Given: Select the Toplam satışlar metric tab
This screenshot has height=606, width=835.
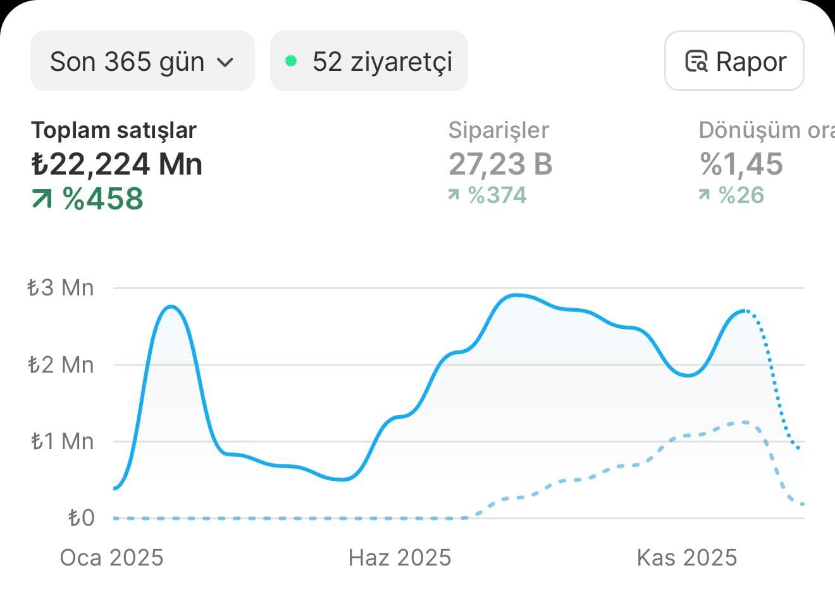Looking at the screenshot, I should click(114, 130).
